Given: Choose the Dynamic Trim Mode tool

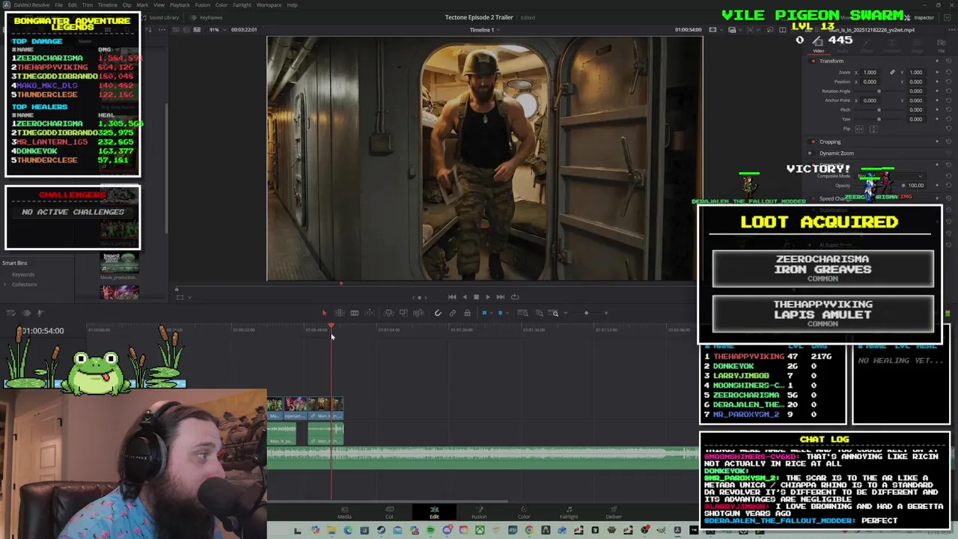Looking at the screenshot, I should pyautogui.click(x=355, y=313).
